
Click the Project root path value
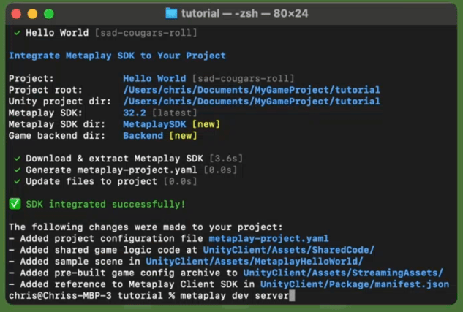coord(252,90)
